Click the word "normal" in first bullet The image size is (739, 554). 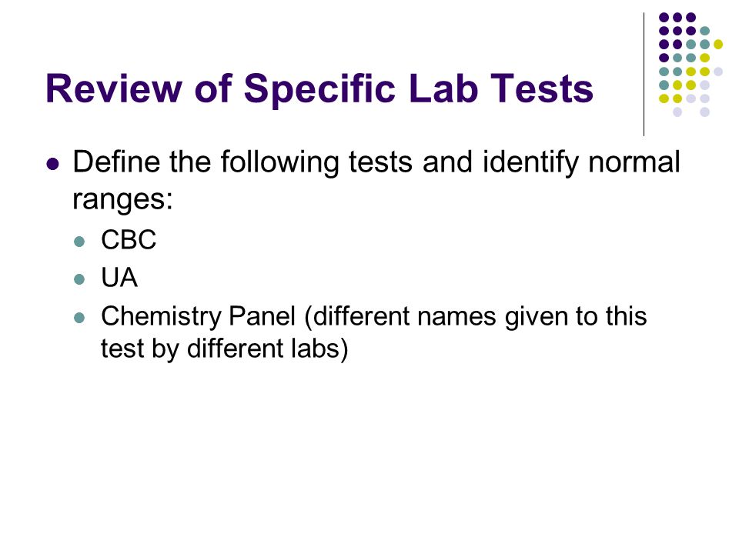point(634,162)
